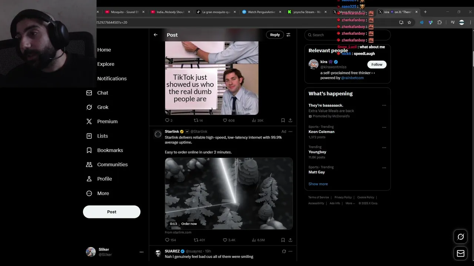
Task: Open the TikTok meme image
Action: pyautogui.click(x=212, y=78)
